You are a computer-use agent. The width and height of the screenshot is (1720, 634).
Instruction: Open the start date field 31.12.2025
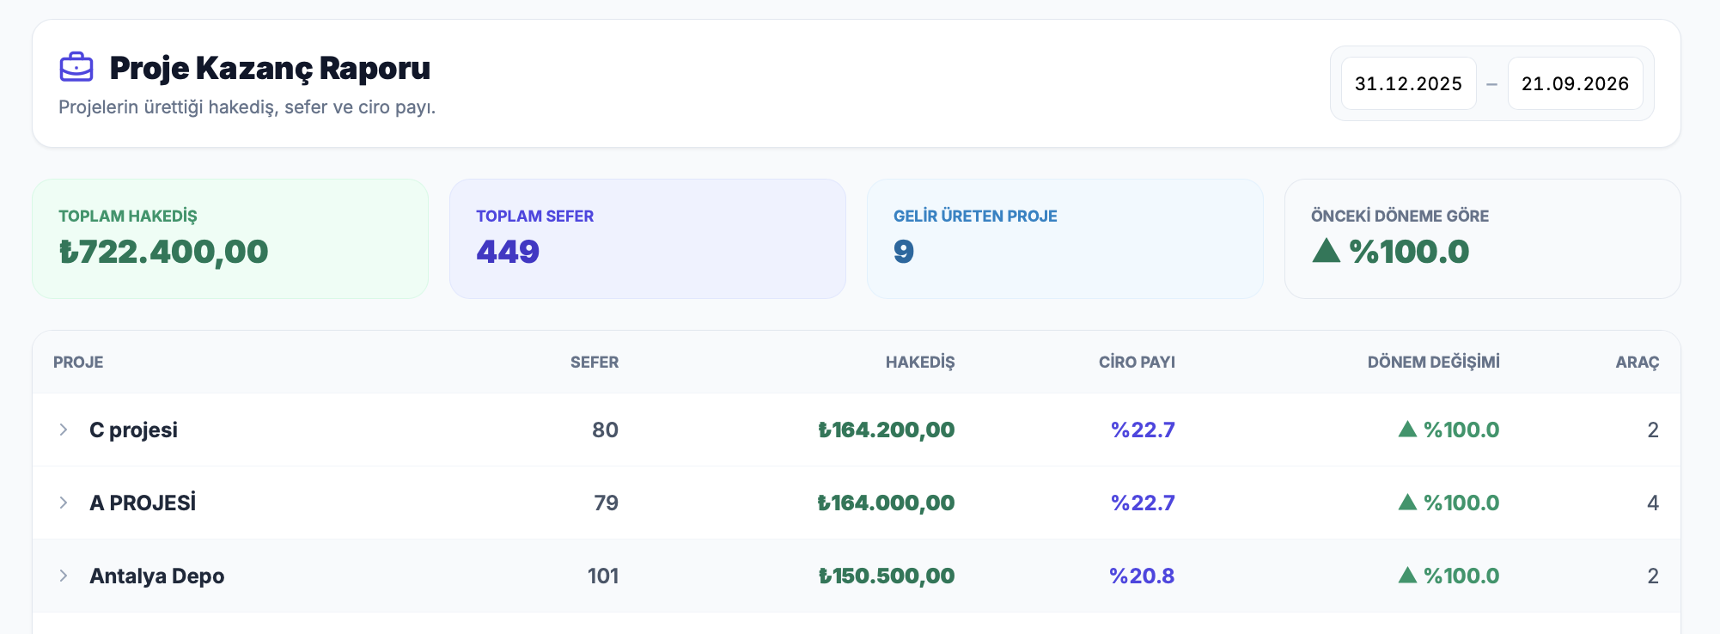[1408, 83]
